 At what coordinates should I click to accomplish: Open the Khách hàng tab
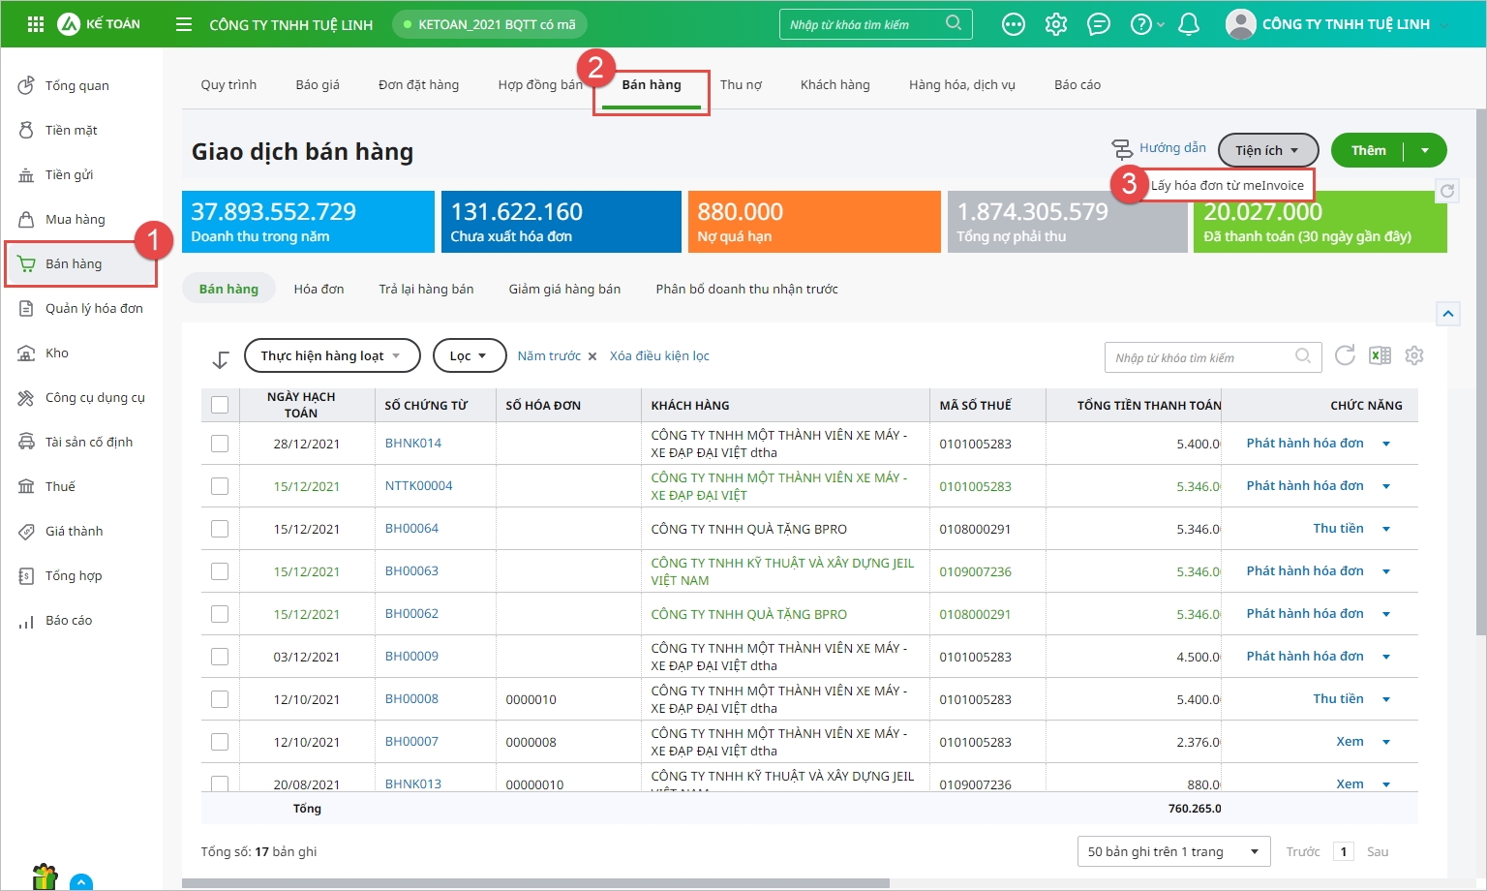tap(835, 84)
